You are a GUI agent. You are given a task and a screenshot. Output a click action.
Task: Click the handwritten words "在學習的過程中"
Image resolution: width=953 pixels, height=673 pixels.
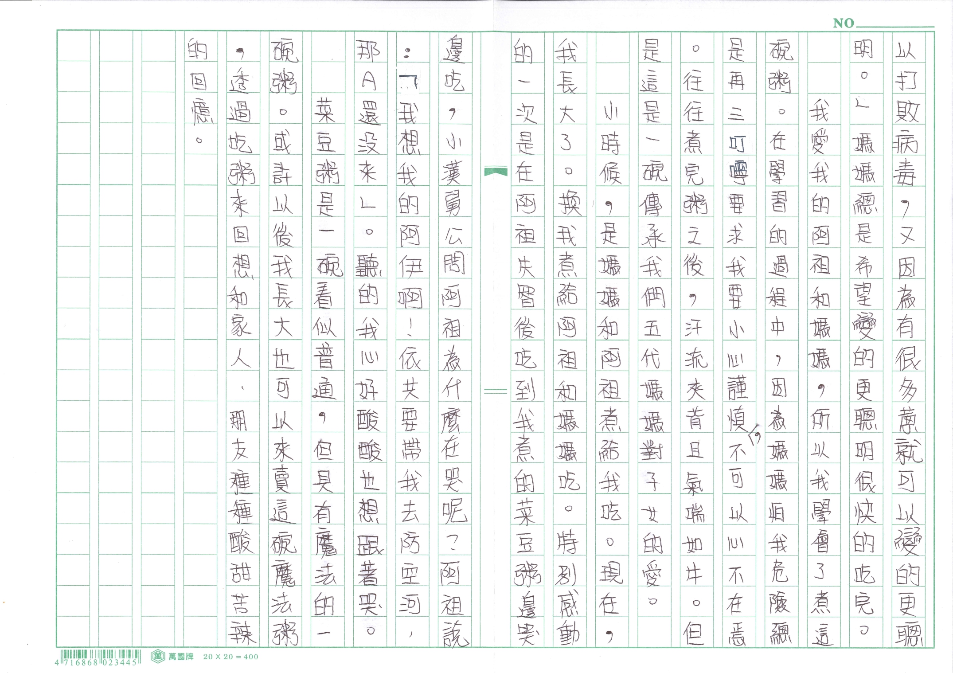(779, 235)
